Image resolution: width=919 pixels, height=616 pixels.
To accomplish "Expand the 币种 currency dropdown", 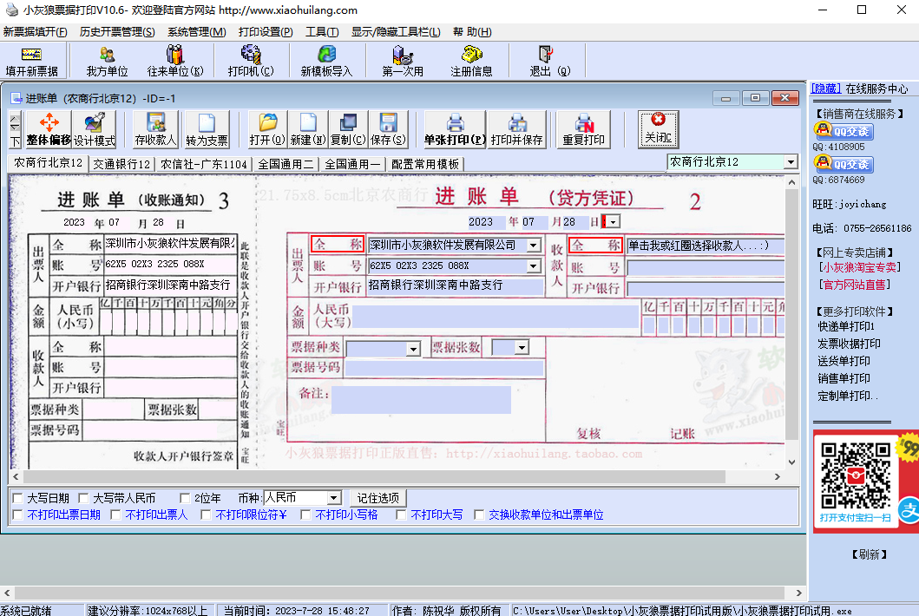I will (333, 498).
